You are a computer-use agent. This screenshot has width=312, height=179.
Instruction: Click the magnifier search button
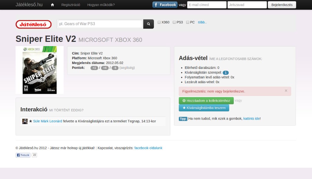point(148,24)
